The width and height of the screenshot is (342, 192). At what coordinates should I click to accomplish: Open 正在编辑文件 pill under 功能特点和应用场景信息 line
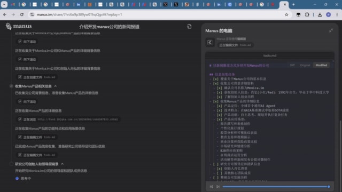37,137
